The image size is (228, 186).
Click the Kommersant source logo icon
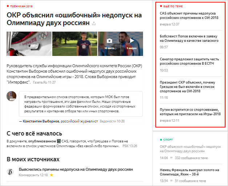(10, 172)
